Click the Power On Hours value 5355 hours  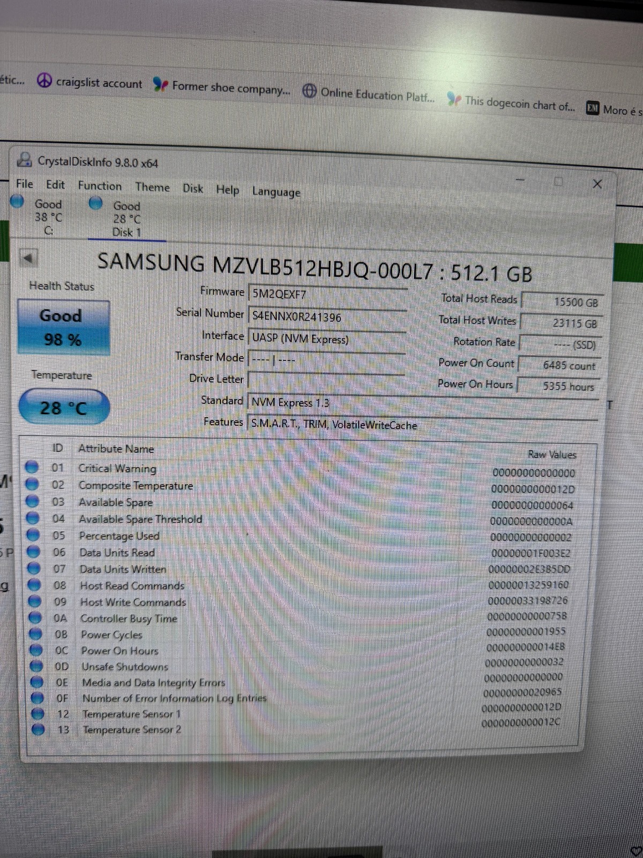coord(558,386)
